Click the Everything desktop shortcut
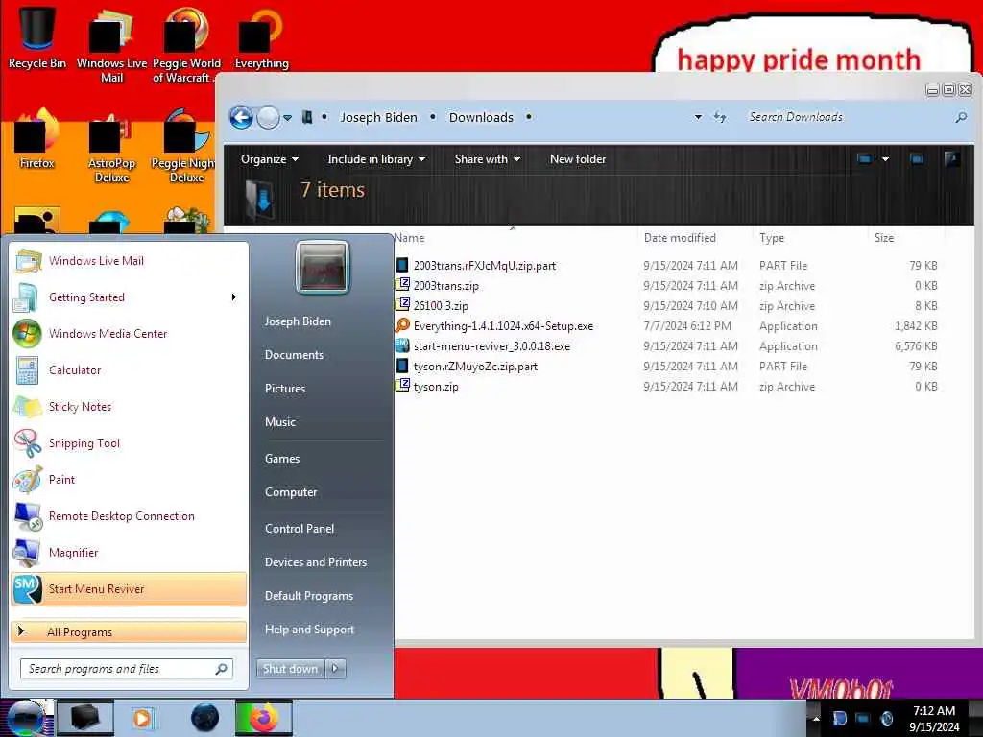983x737 pixels. [x=261, y=37]
